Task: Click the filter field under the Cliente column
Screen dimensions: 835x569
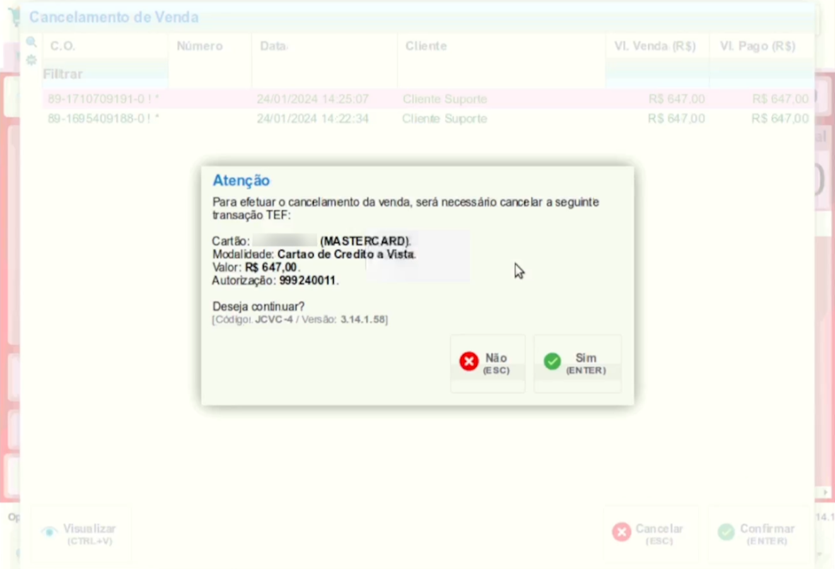Action: pos(501,74)
